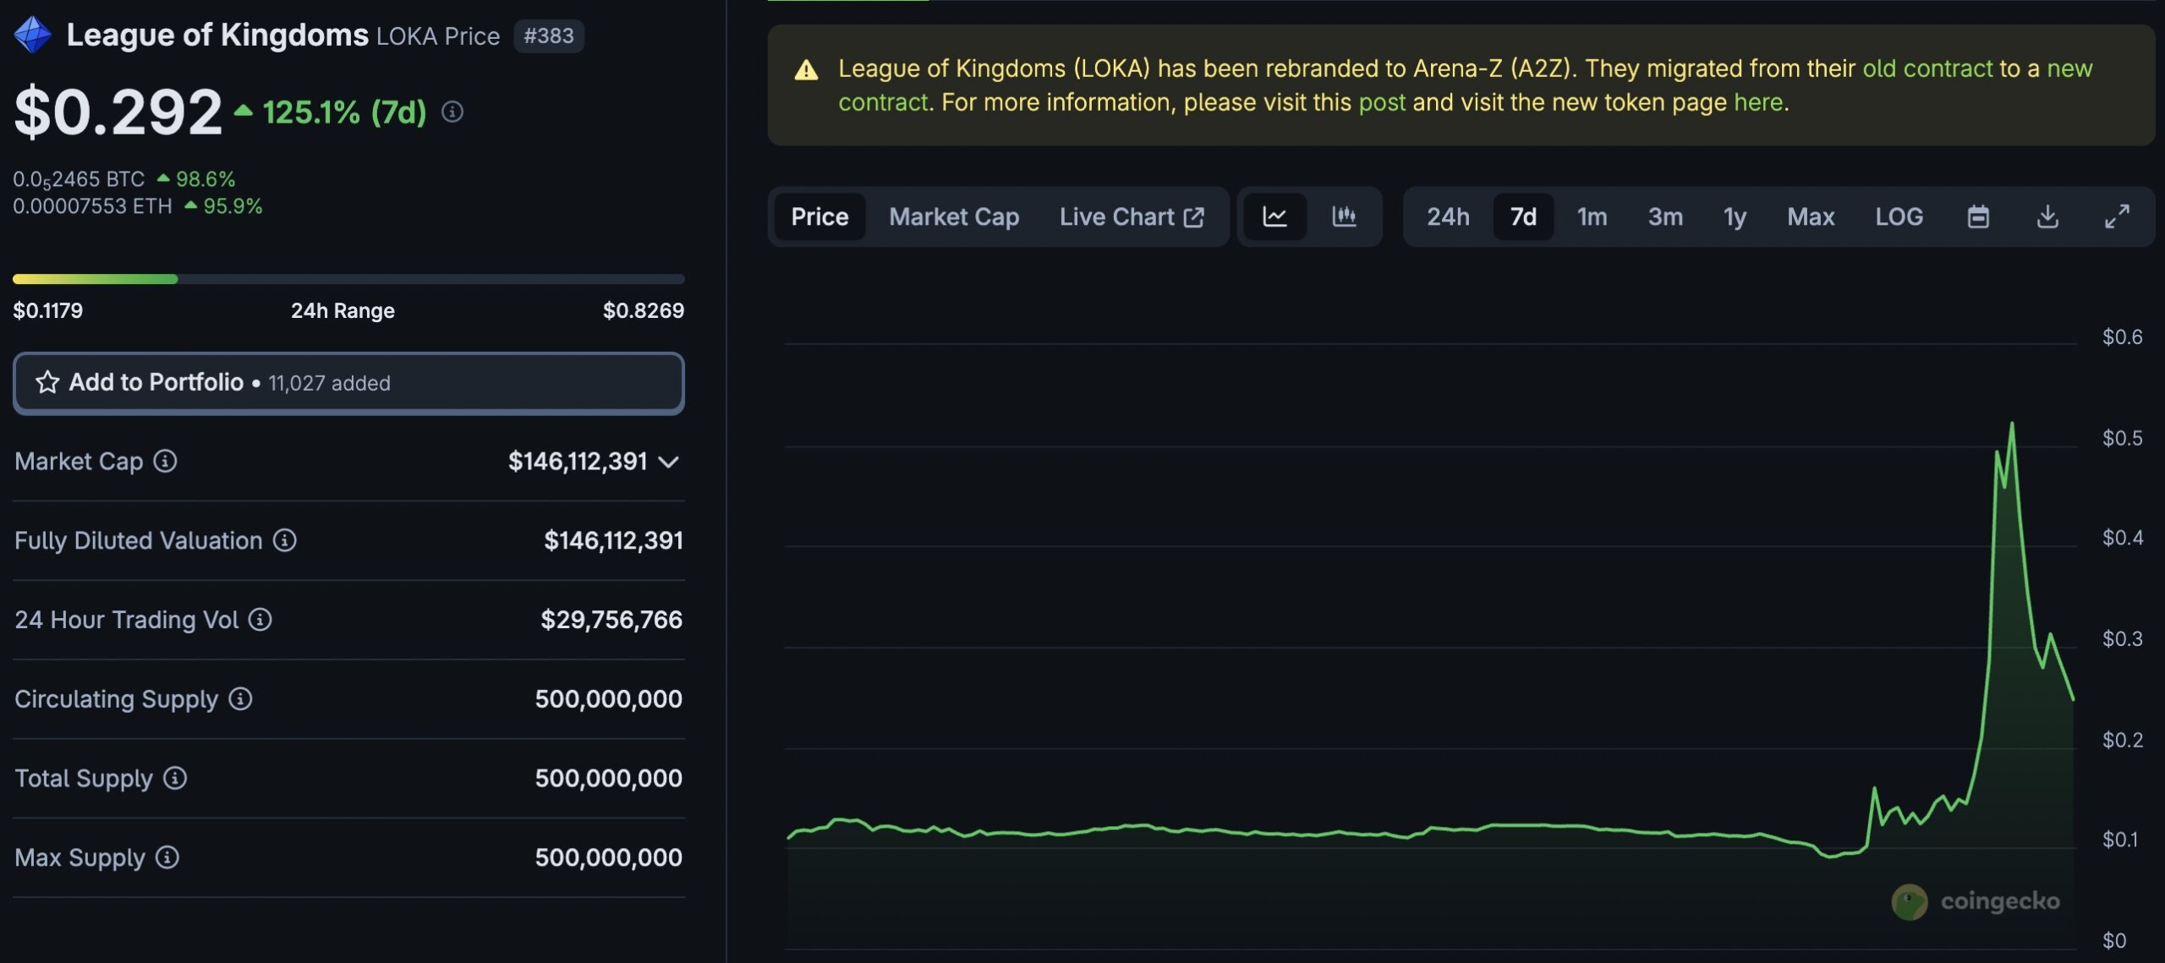Toggle LOG scale on chart
Viewport: 2165px width, 963px height.
coord(1899,216)
